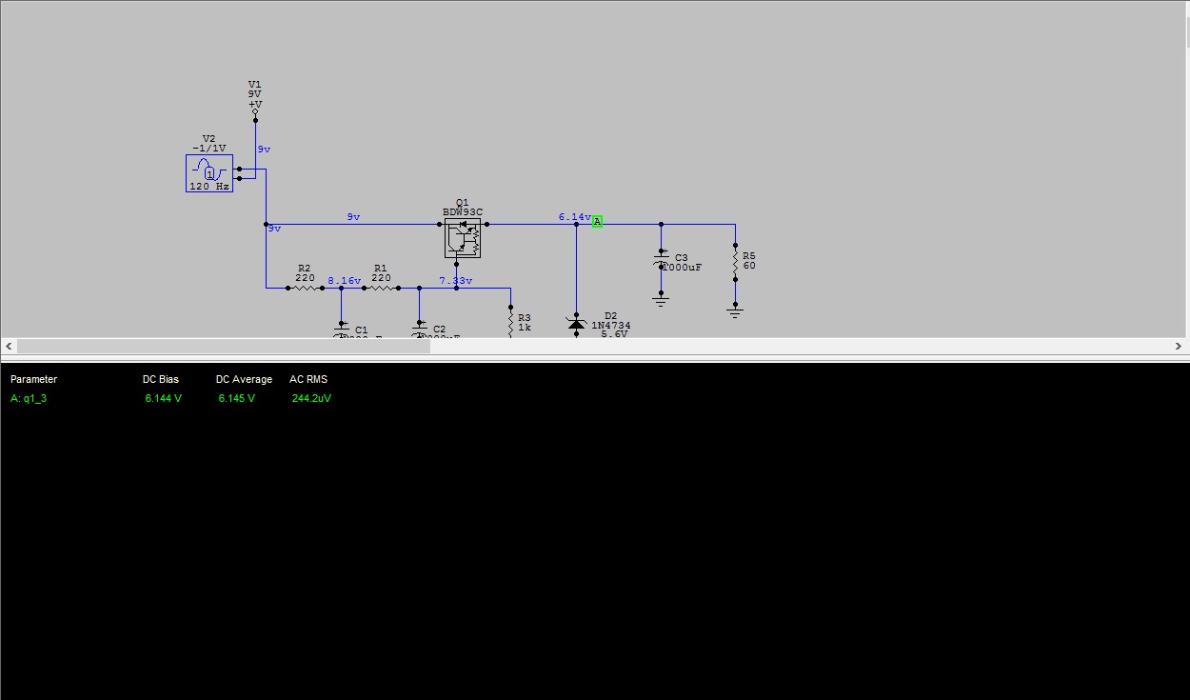Image resolution: width=1190 pixels, height=700 pixels.
Task: Click the 1N4734 part label
Action: coord(611,326)
